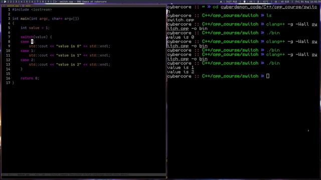This screenshot has height=180, width=321.
Task: Select line number 15 in Emacs gutter
Action: tap(8, 73)
